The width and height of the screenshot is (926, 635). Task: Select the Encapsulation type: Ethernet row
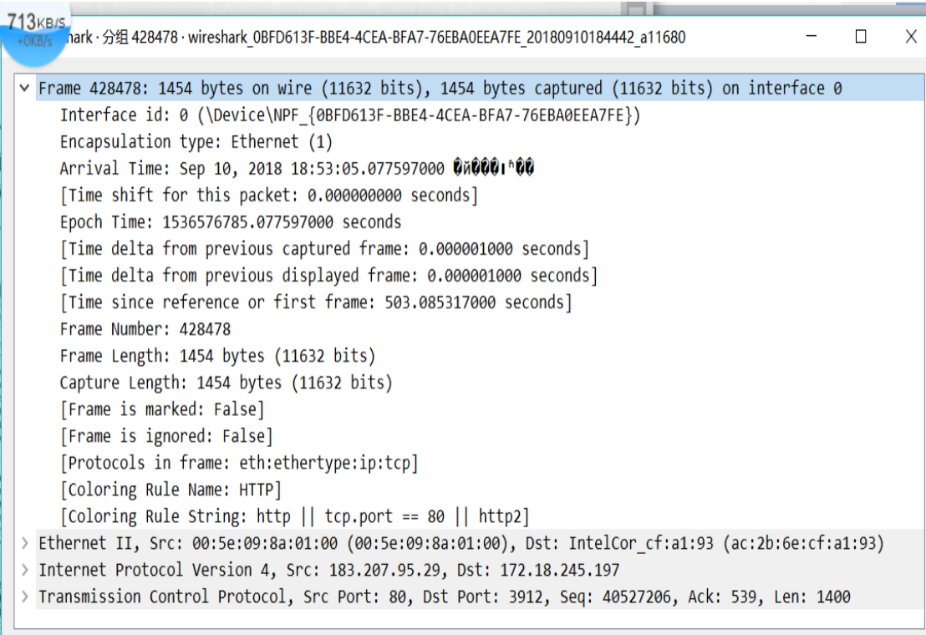coord(196,142)
